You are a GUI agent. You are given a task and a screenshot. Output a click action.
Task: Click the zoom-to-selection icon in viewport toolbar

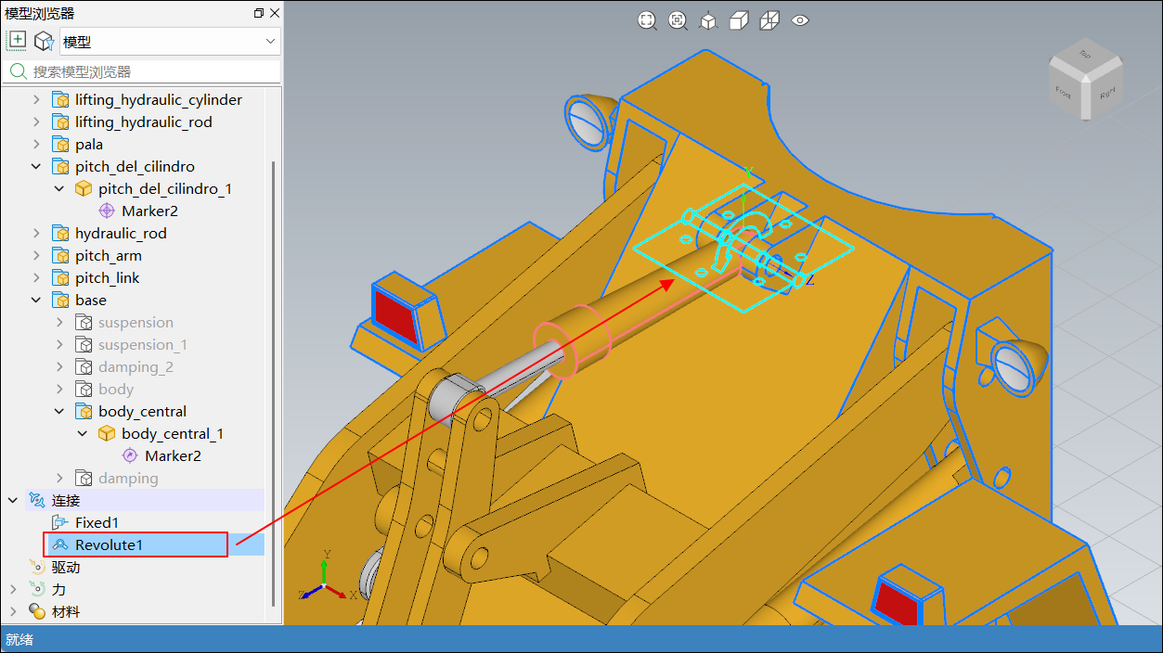click(678, 20)
